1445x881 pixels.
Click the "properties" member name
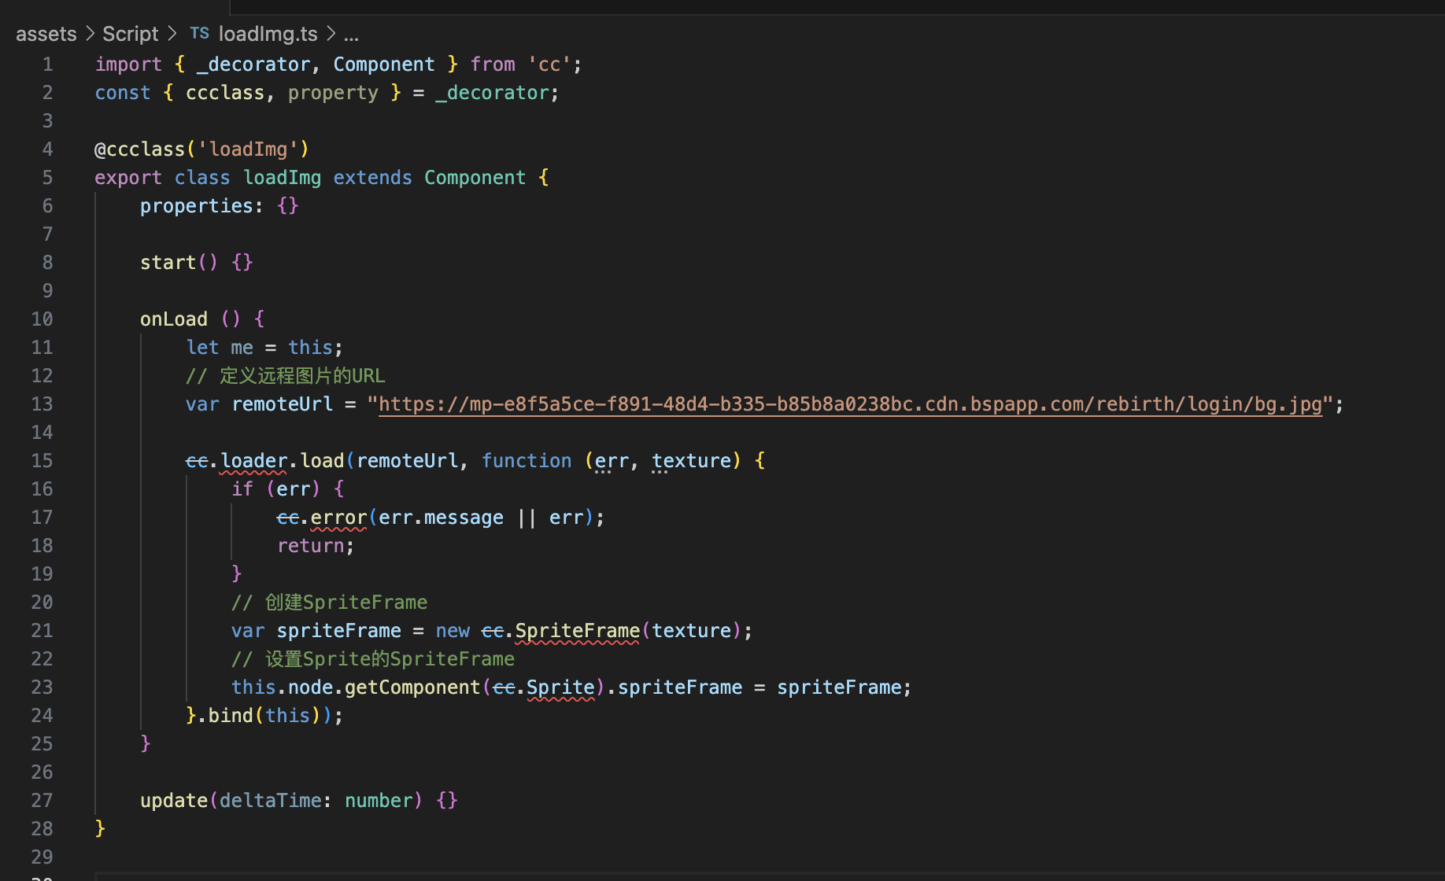coord(197,206)
